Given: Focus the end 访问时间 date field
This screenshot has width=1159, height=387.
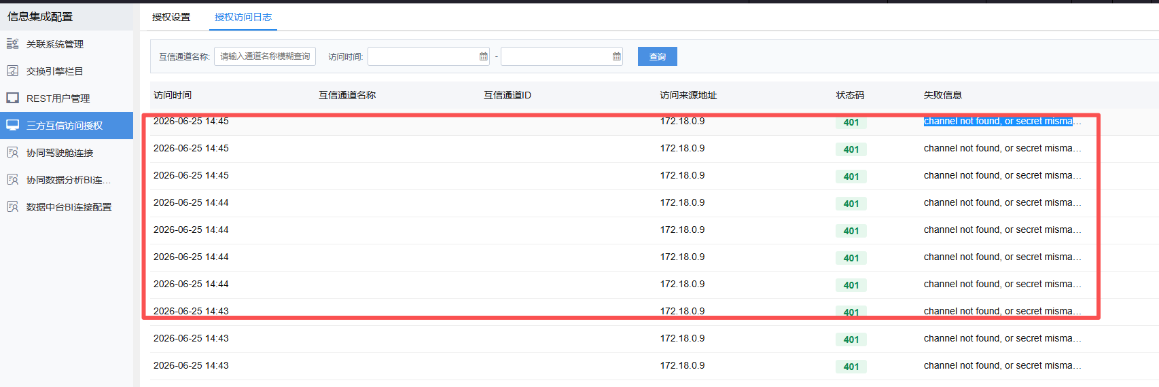Looking at the screenshot, I should point(562,56).
